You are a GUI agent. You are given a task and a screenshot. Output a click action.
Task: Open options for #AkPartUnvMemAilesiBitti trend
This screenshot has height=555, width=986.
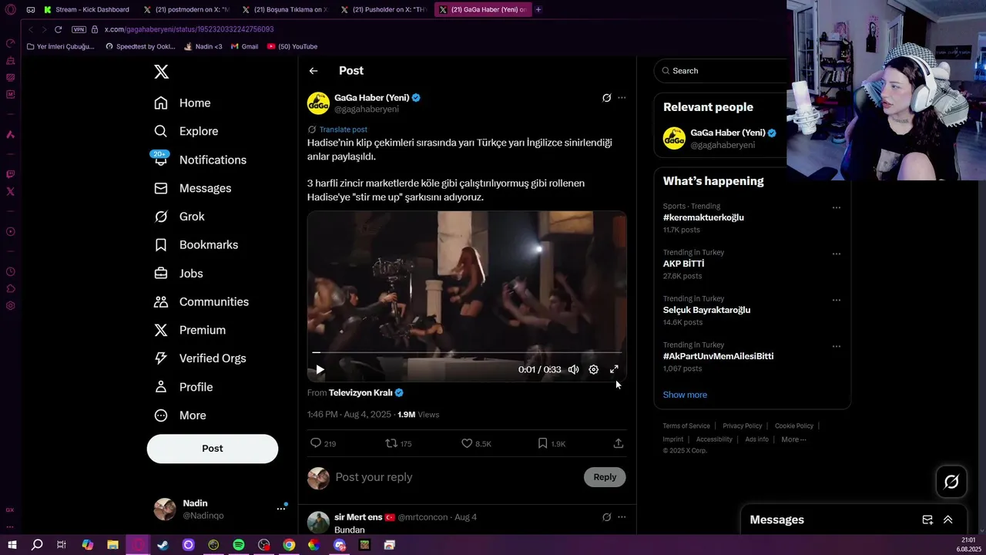pyautogui.click(x=836, y=346)
